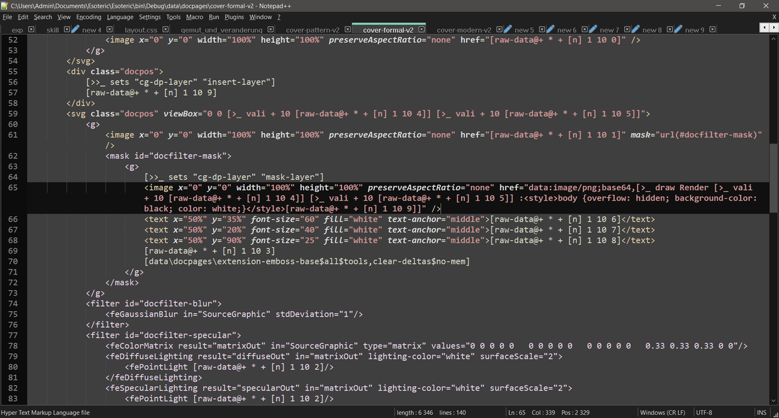Close the active cover-formal-v2 tab
Screen dimensions: 779x418
(x=421, y=30)
